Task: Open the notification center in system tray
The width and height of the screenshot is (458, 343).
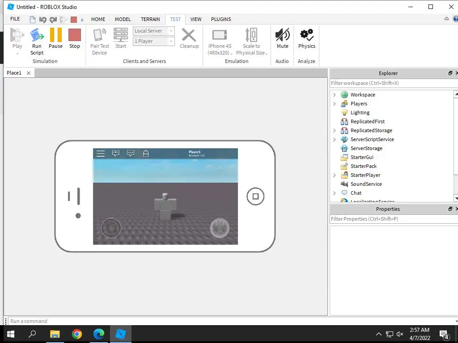Action: tap(444, 334)
